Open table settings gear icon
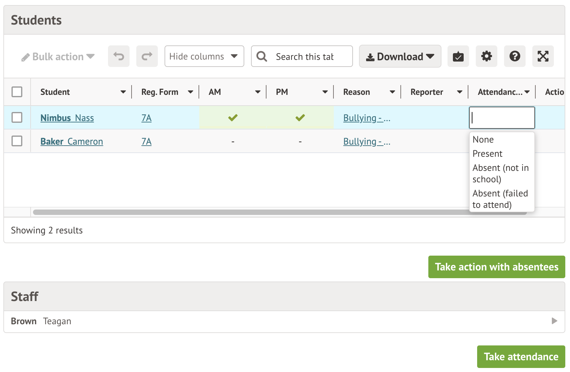Image resolution: width=570 pixels, height=372 pixels. (486, 56)
